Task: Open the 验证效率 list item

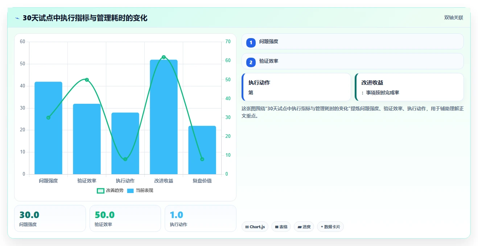Action: click(353, 61)
